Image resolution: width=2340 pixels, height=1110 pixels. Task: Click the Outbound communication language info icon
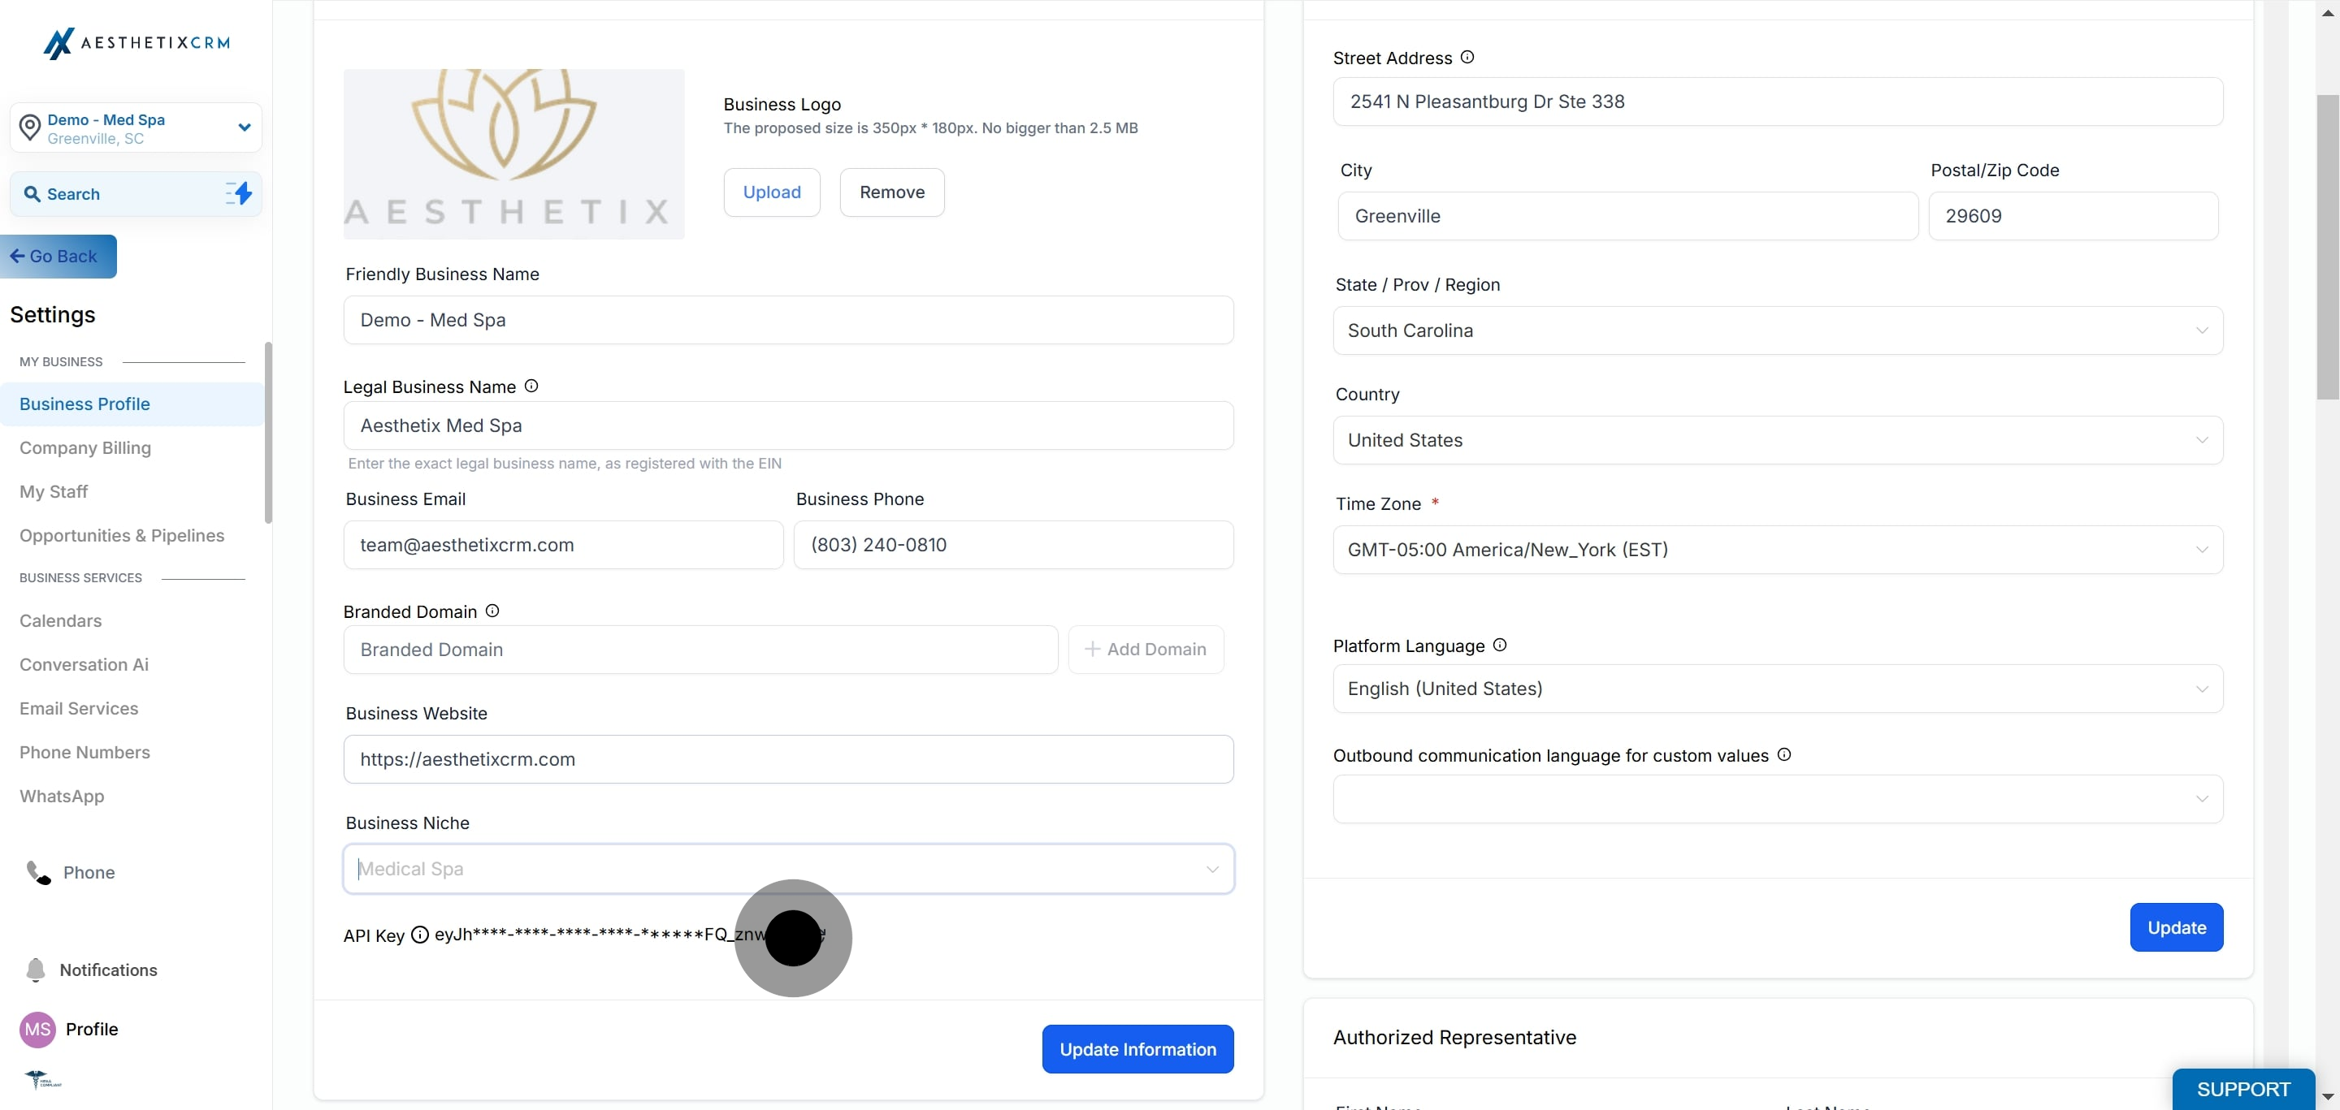(1784, 755)
